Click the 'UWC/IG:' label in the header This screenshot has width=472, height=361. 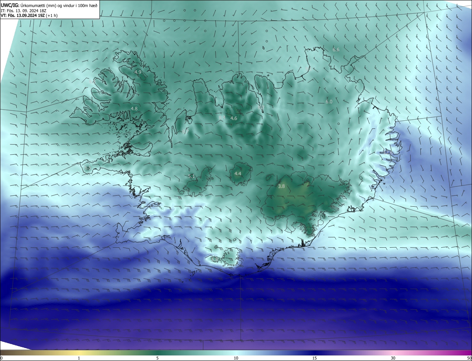10,5
